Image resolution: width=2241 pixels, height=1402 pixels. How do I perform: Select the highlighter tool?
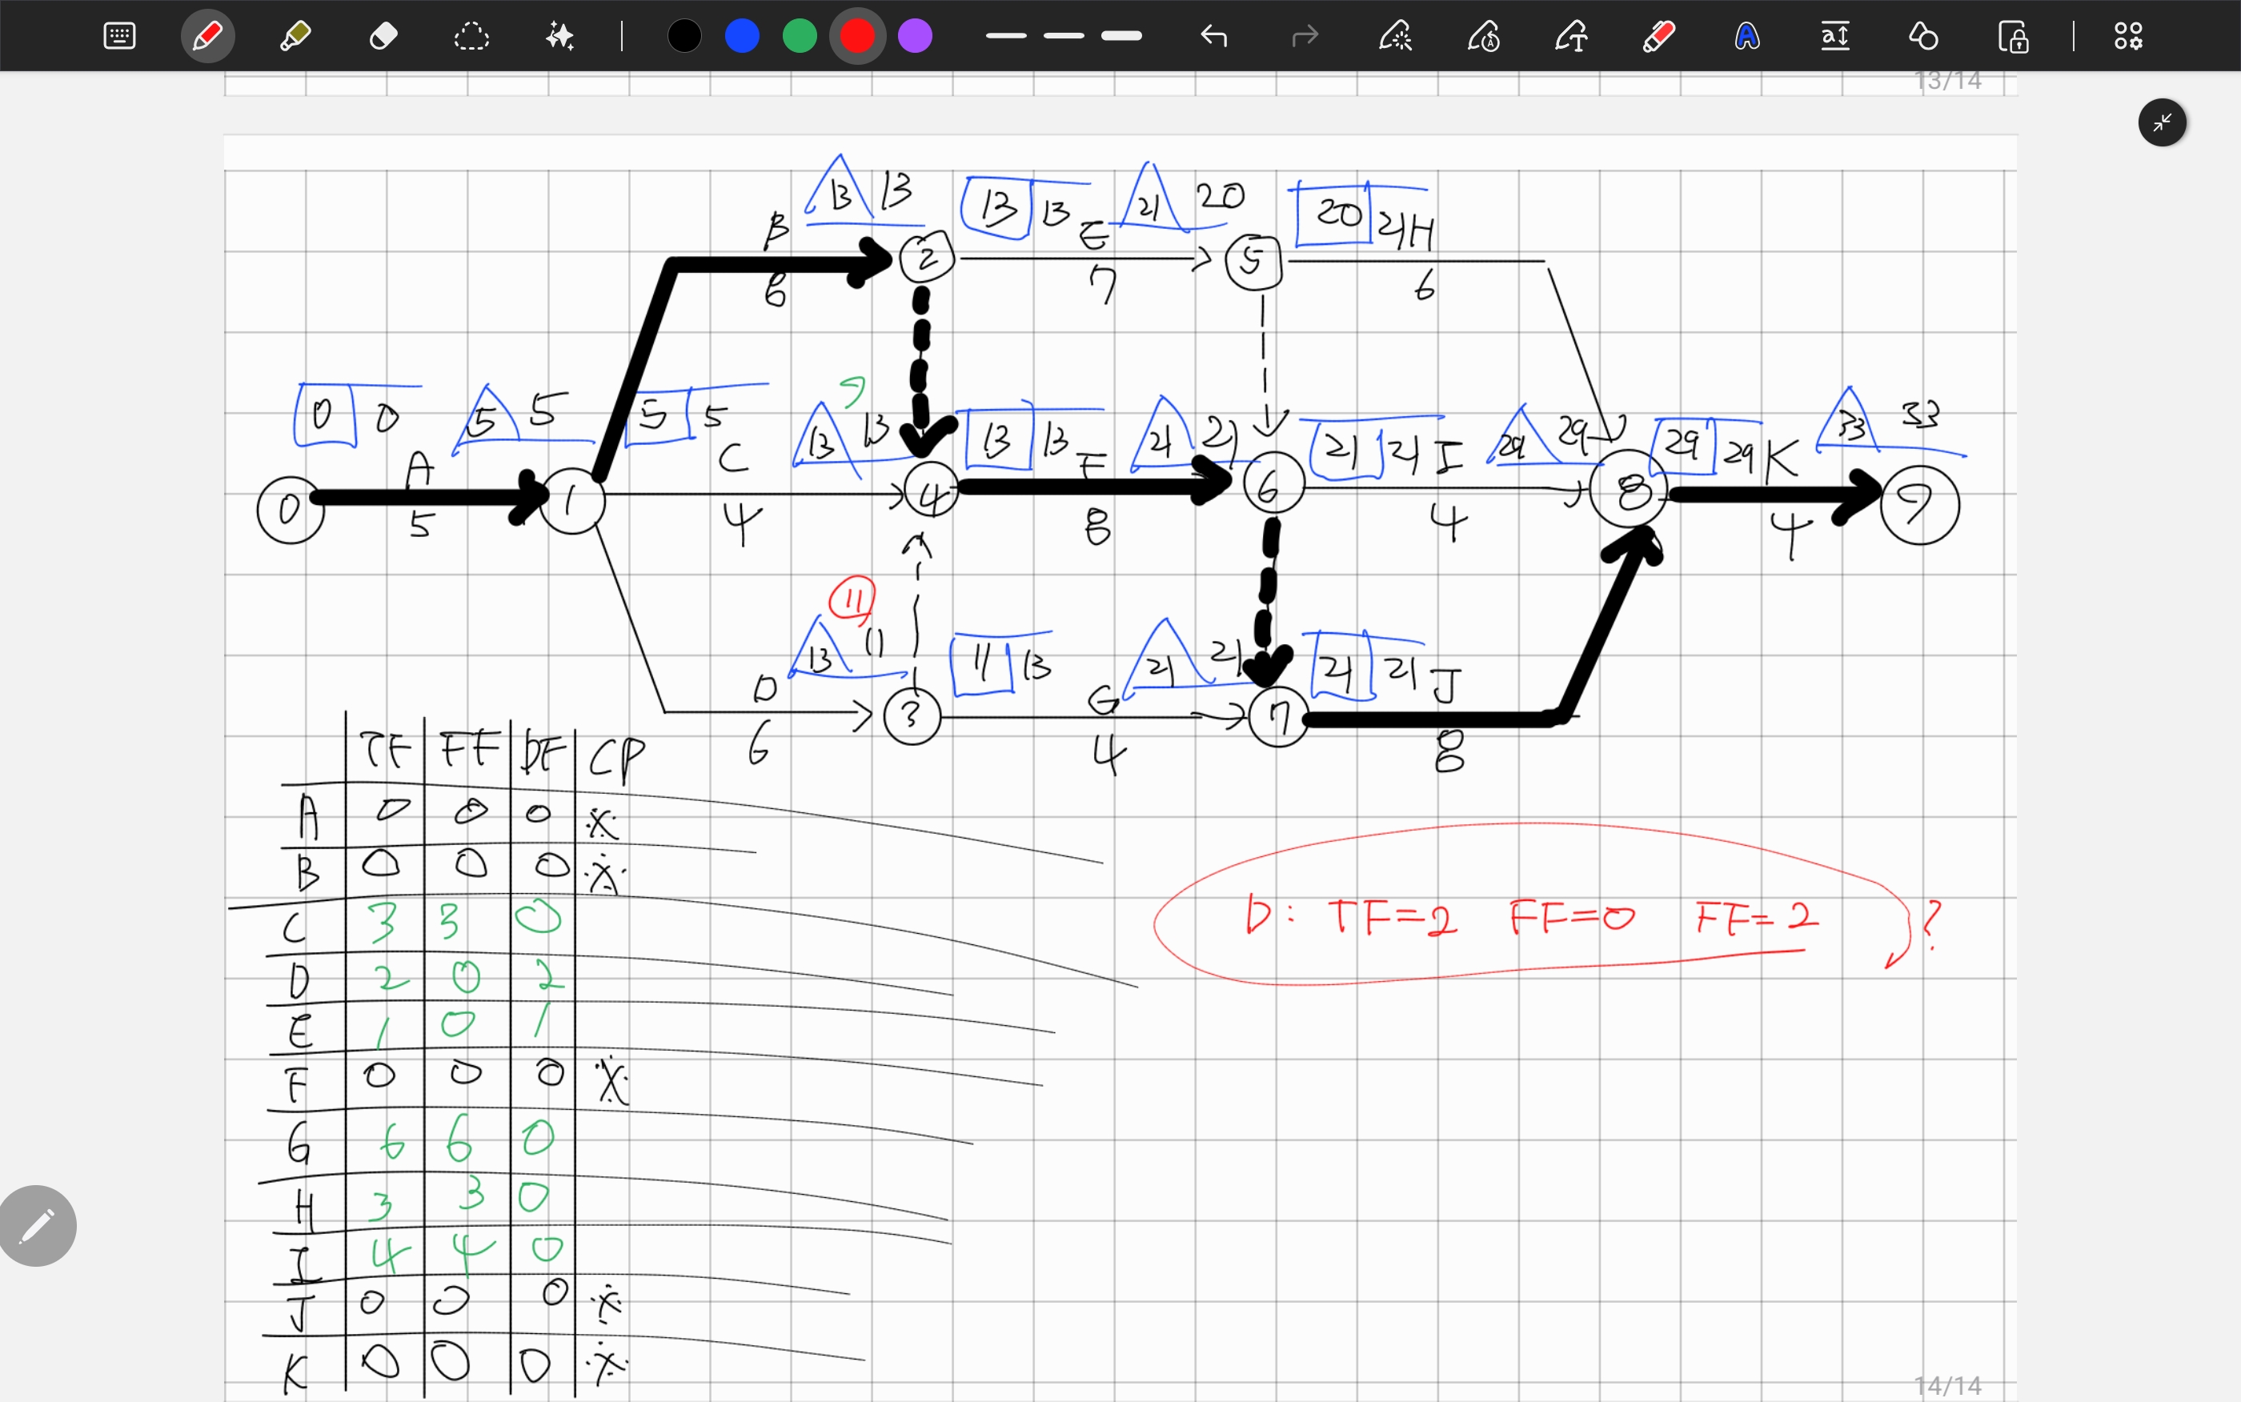coord(295,36)
